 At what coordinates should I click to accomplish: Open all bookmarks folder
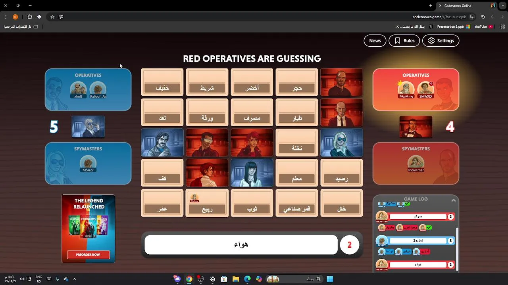coord(21,27)
